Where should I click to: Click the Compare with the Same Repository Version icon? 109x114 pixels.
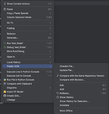58,76
